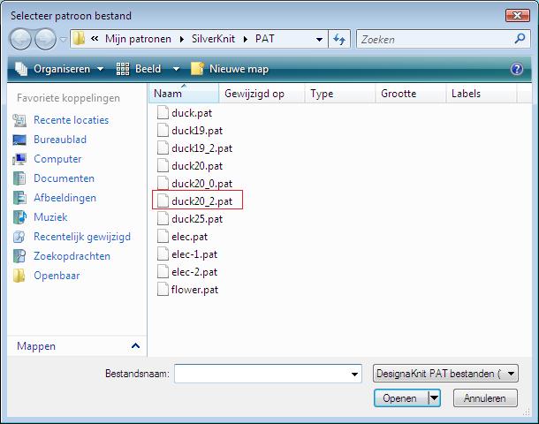Click the search magnifier icon

pos(520,40)
